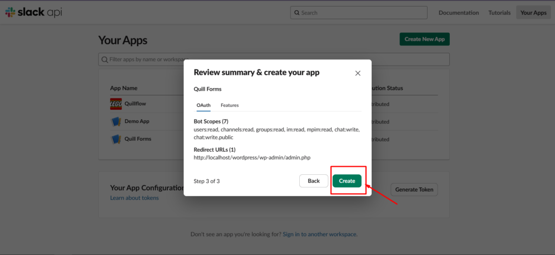Switch to the OAuth tab
The height and width of the screenshot is (255, 555).
click(204, 105)
